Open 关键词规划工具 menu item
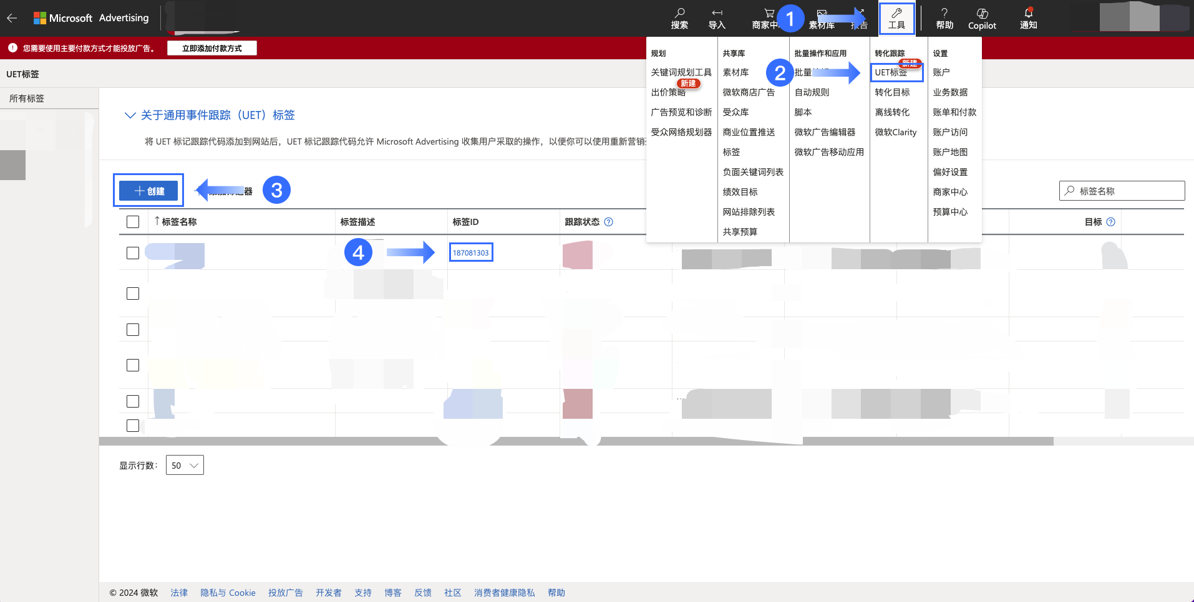1194x602 pixels. [681, 72]
